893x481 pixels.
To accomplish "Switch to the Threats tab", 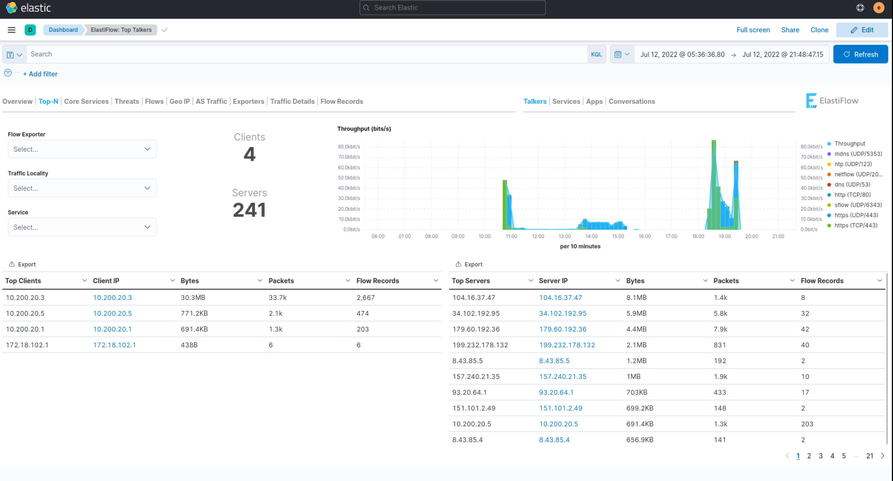I will 127,101.
